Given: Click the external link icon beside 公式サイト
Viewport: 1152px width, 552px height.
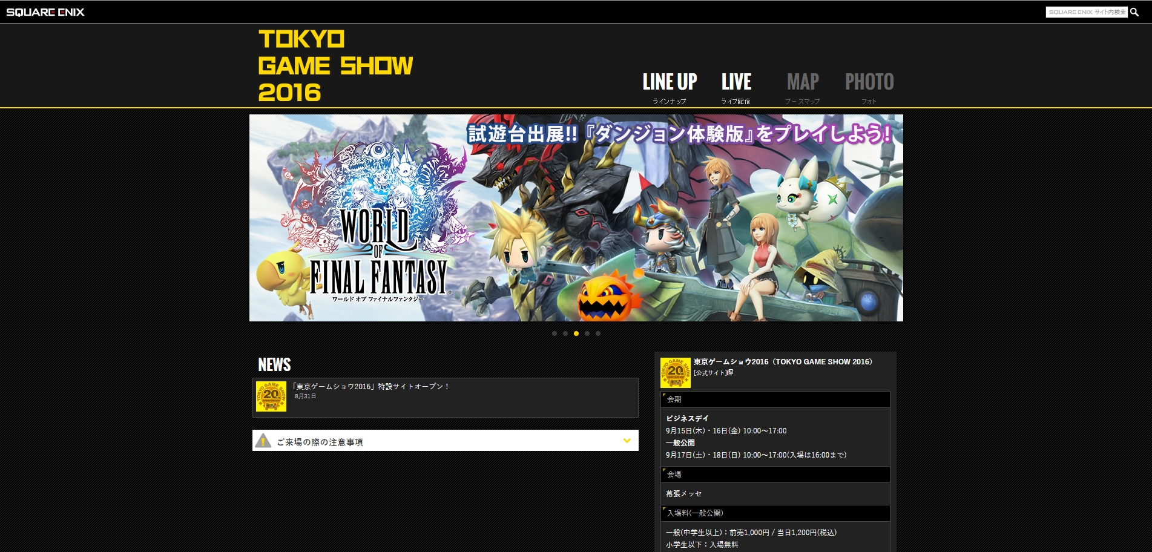Looking at the screenshot, I should coord(730,372).
